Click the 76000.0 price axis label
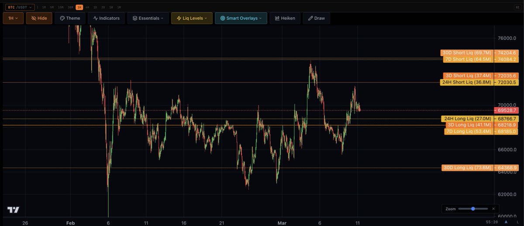The height and width of the screenshot is (226, 524). tap(507, 38)
